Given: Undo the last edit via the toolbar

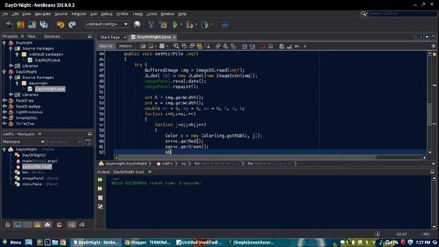Looking at the screenshot, I should [60, 25].
